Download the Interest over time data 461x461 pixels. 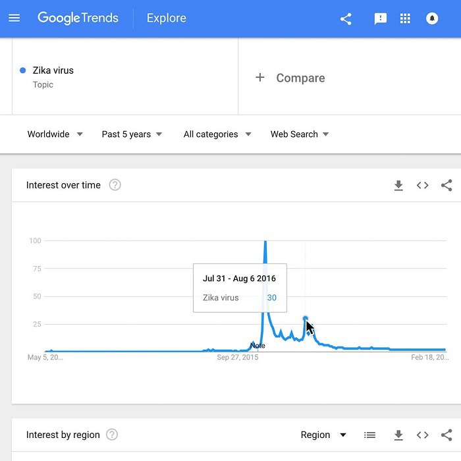398,186
